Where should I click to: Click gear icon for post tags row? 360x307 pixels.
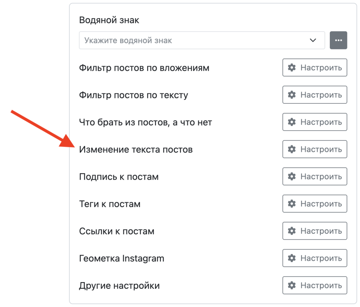(292, 204)
